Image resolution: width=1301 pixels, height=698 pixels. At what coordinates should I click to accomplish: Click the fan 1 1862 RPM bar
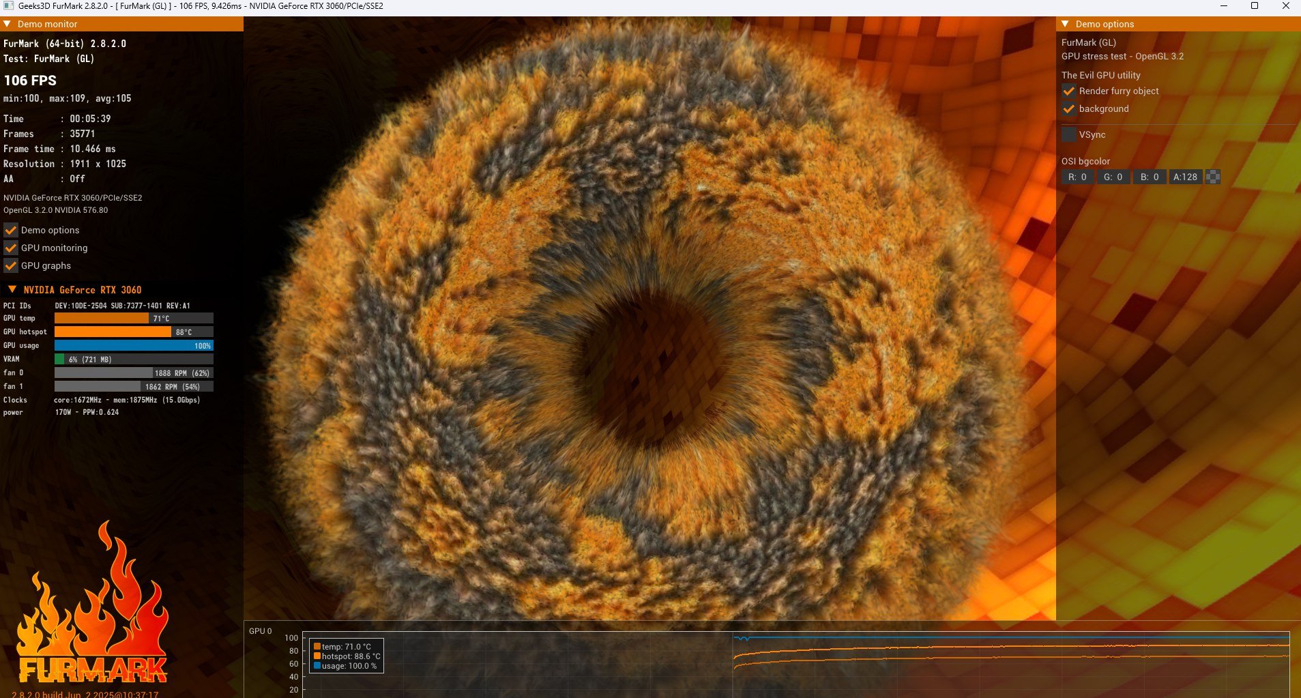[x=134, y=386]
